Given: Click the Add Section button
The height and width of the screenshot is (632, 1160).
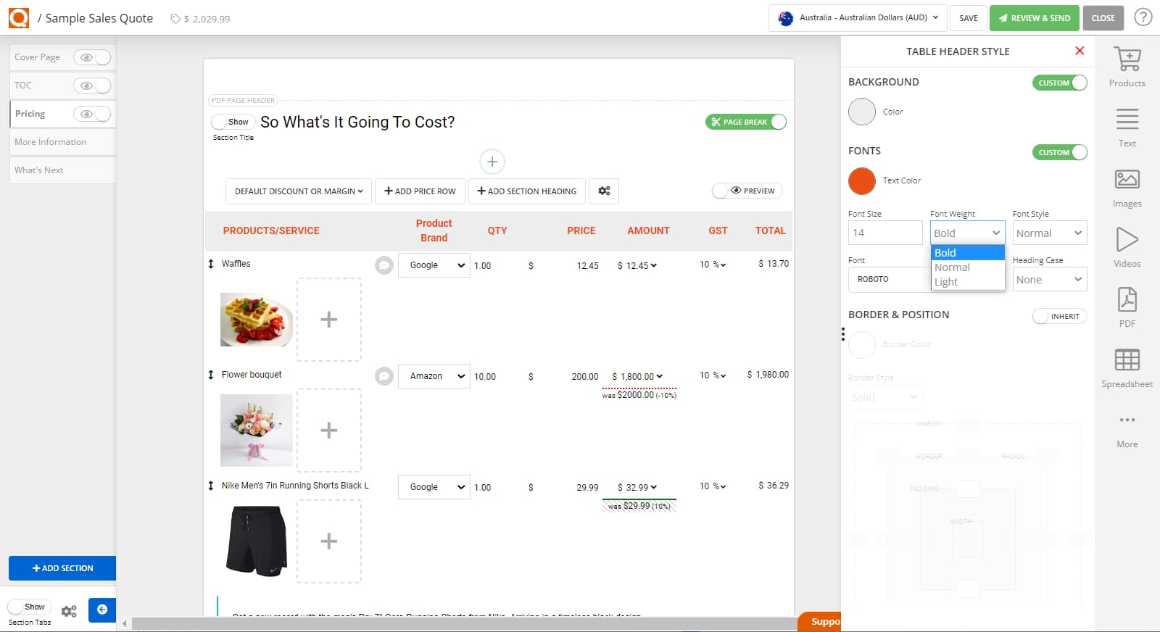Looking at the screenshot, I should (62, 568).
